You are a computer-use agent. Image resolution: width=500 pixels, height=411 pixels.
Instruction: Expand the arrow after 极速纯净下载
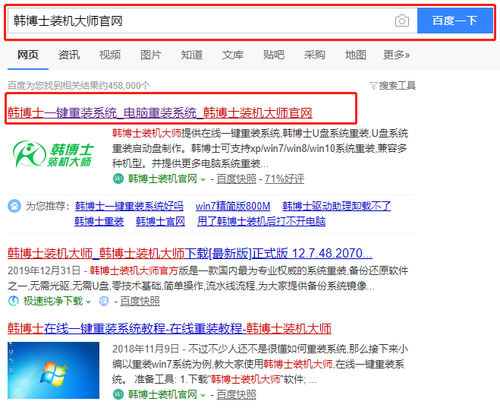coord(88,302)
